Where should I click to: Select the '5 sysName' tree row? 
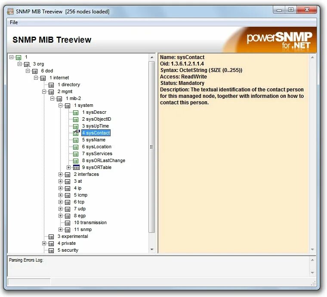click(94, 140)
